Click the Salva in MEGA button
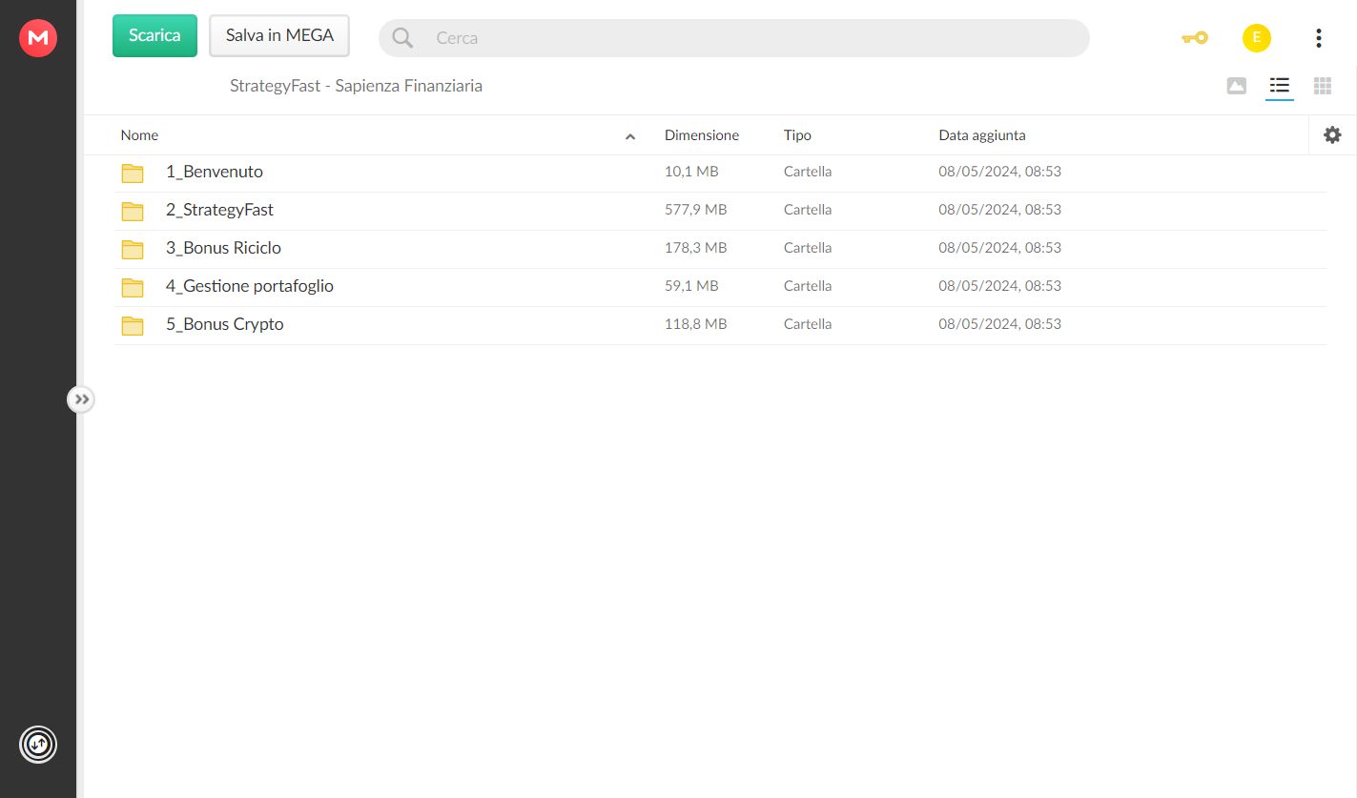The image size is (1357, 798). coord(279,35)
